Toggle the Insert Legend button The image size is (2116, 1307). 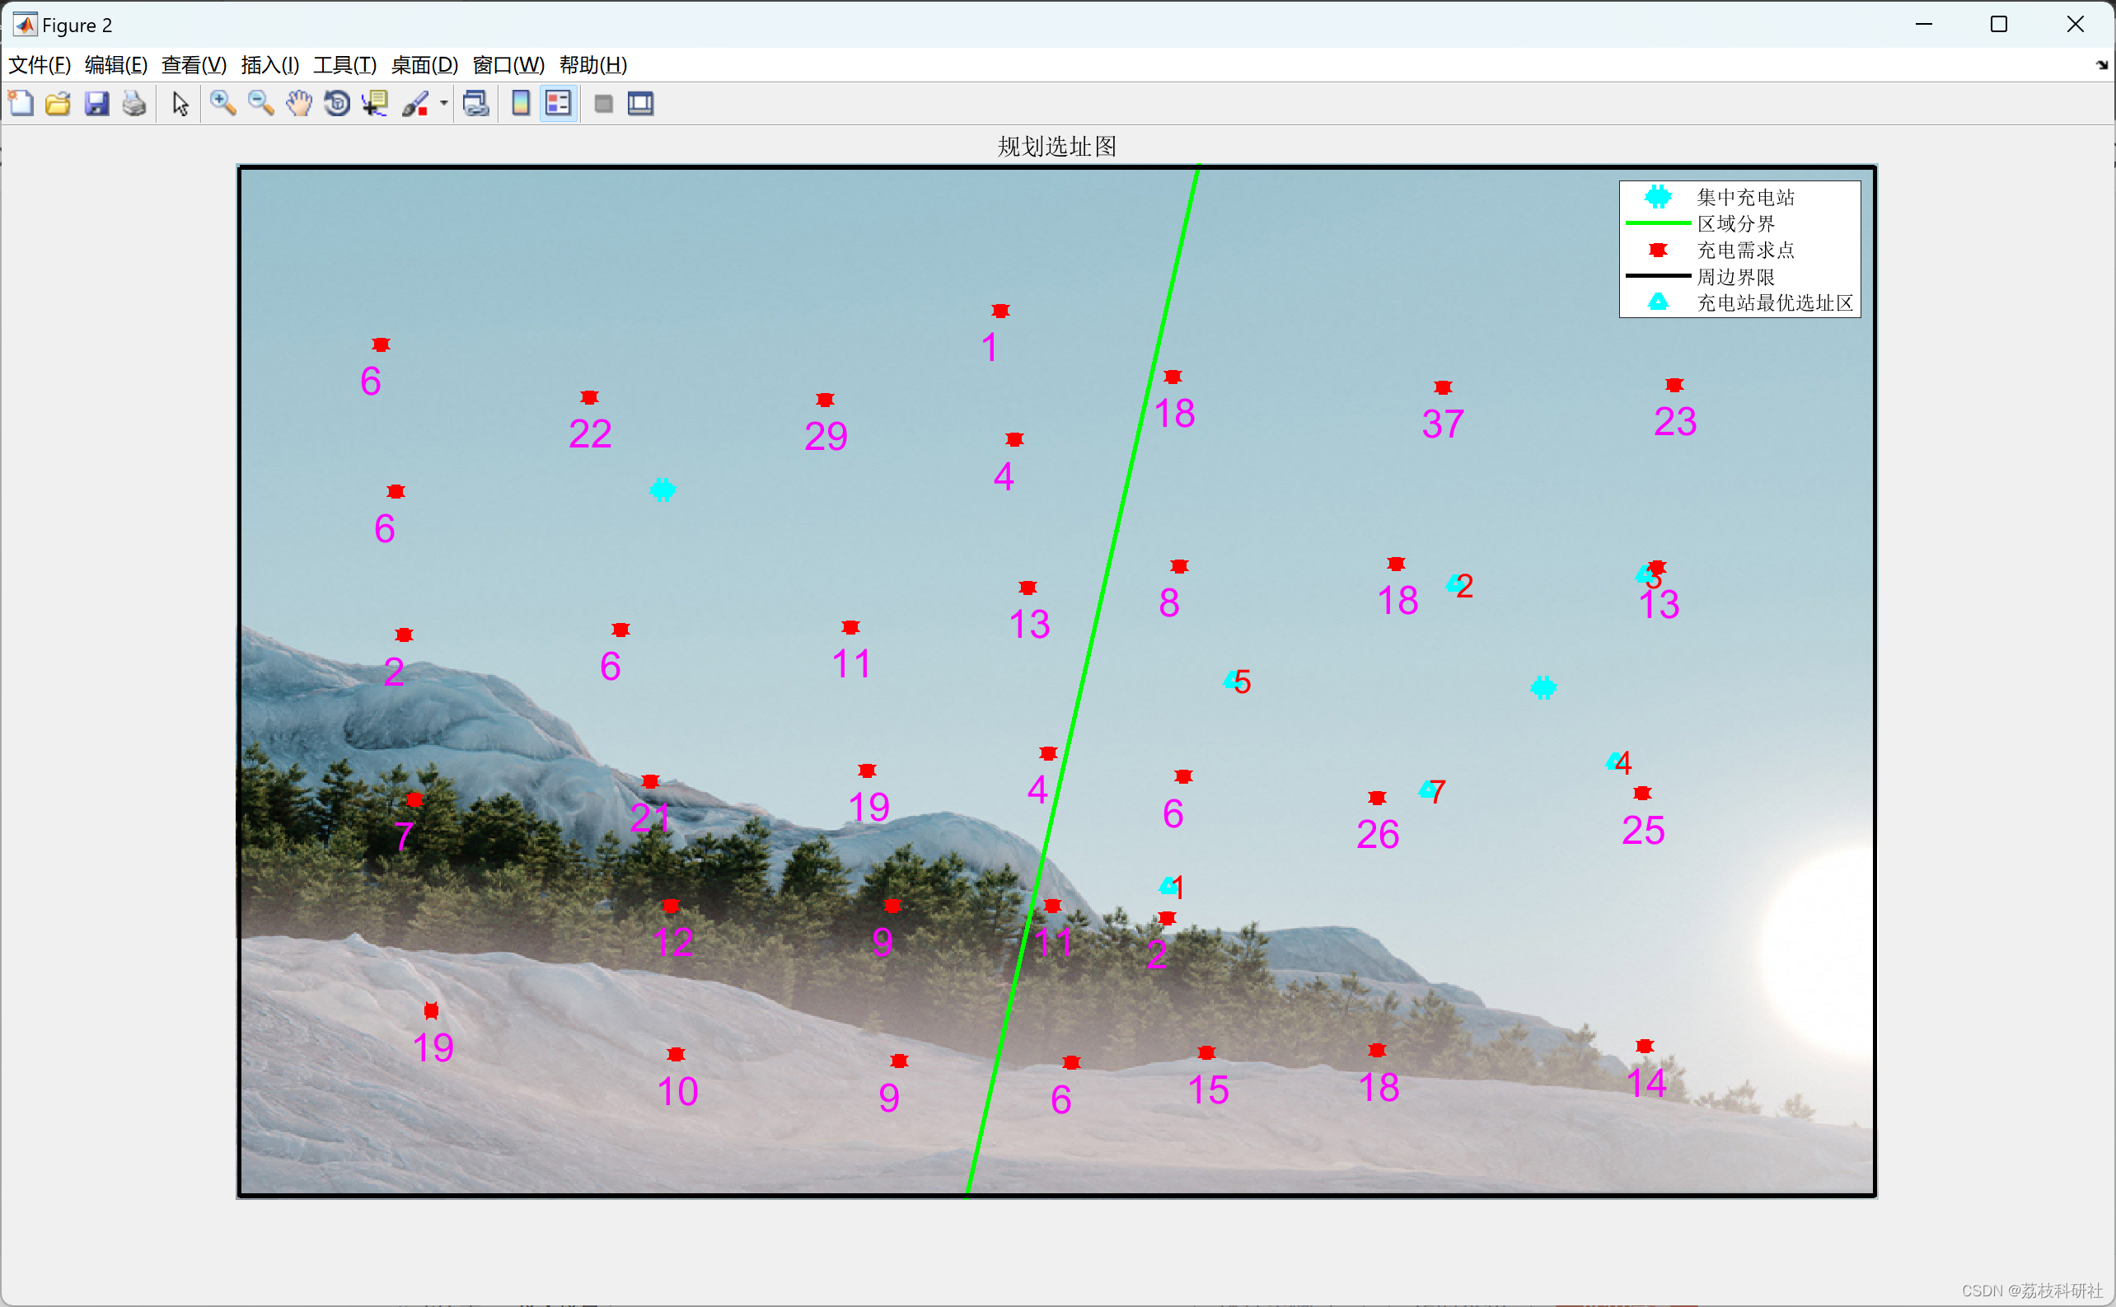tap(559, 104)
